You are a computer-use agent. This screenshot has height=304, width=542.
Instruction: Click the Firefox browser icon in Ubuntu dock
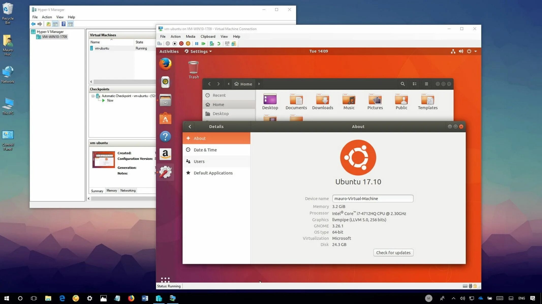click(x=165, y=64)
